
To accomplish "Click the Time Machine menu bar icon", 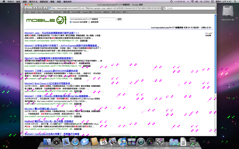I will point(171,1).
